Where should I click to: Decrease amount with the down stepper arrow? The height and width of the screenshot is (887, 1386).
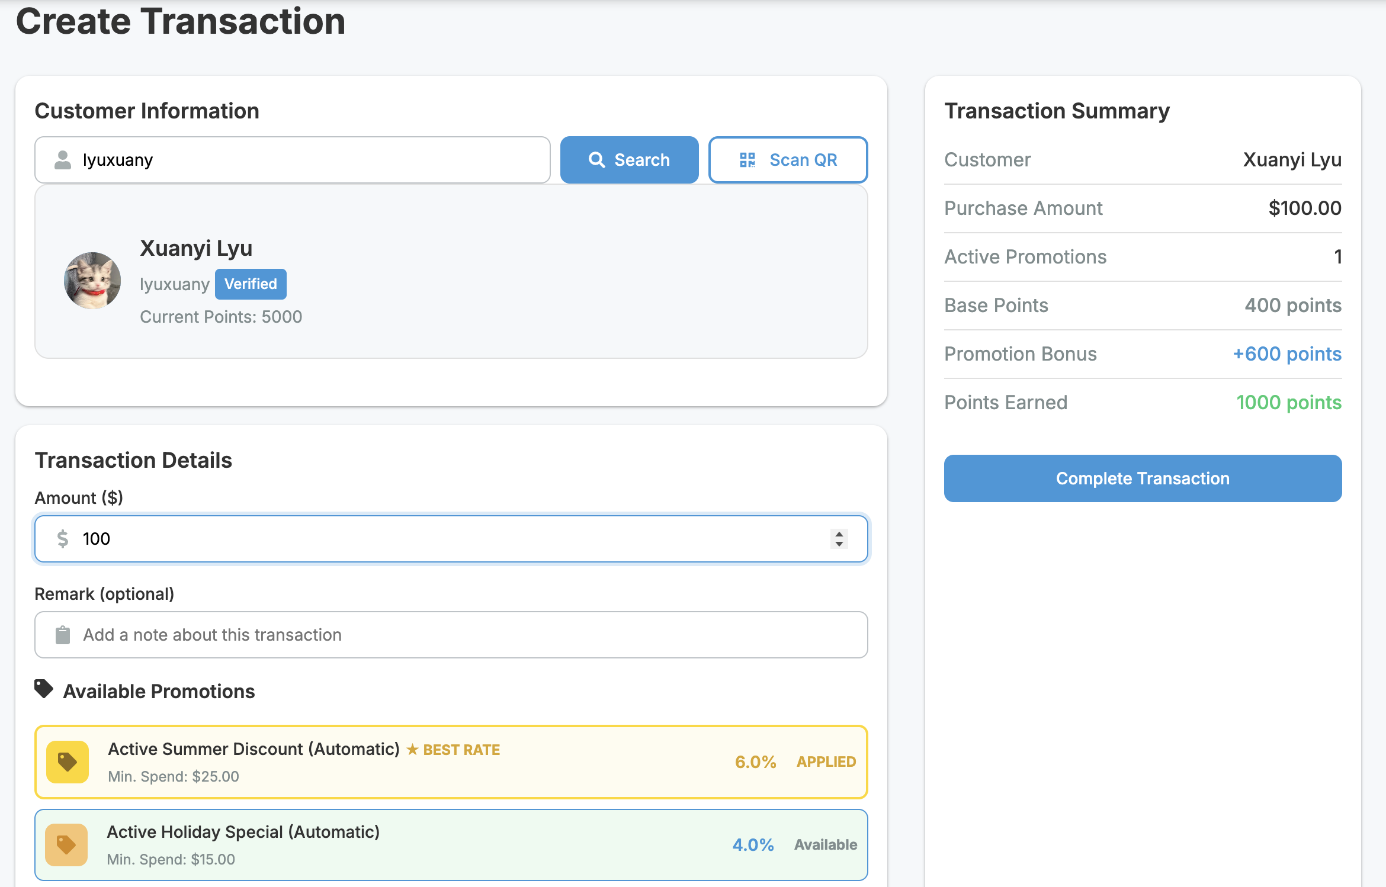(839, 544)
